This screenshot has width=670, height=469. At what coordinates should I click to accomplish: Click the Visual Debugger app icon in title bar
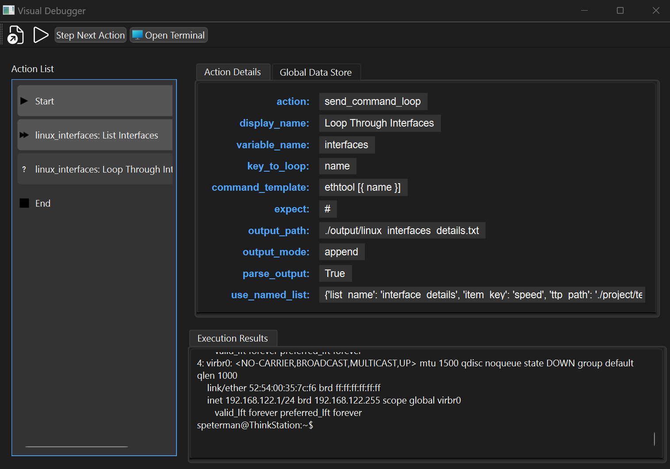coord(8,10)
